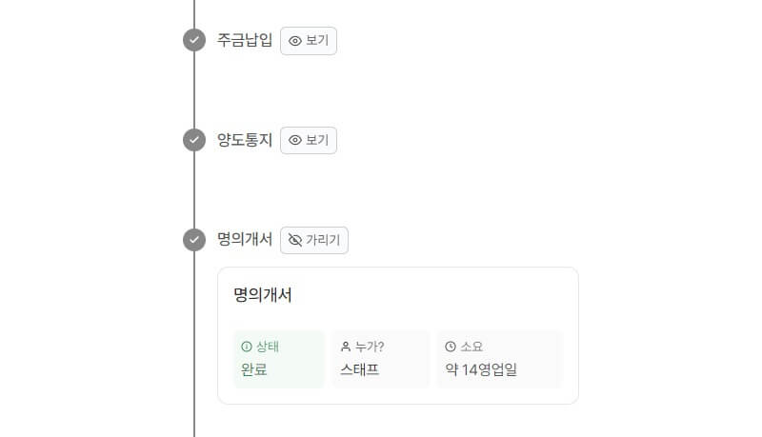Click the 양도통지 step title

coord(245,140)
